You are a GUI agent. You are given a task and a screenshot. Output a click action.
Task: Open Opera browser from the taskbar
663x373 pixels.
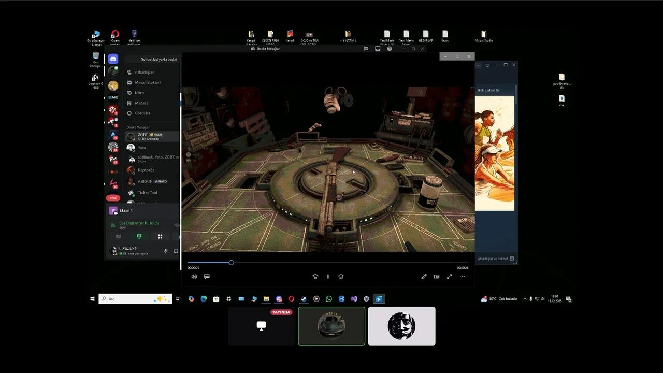tap(291, 299)
